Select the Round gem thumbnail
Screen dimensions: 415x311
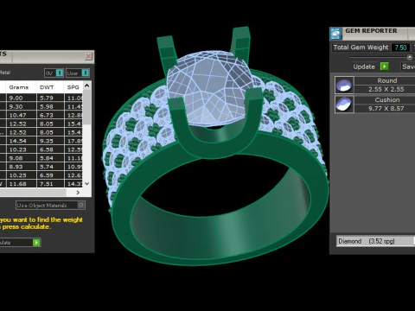tap(344, 85)
